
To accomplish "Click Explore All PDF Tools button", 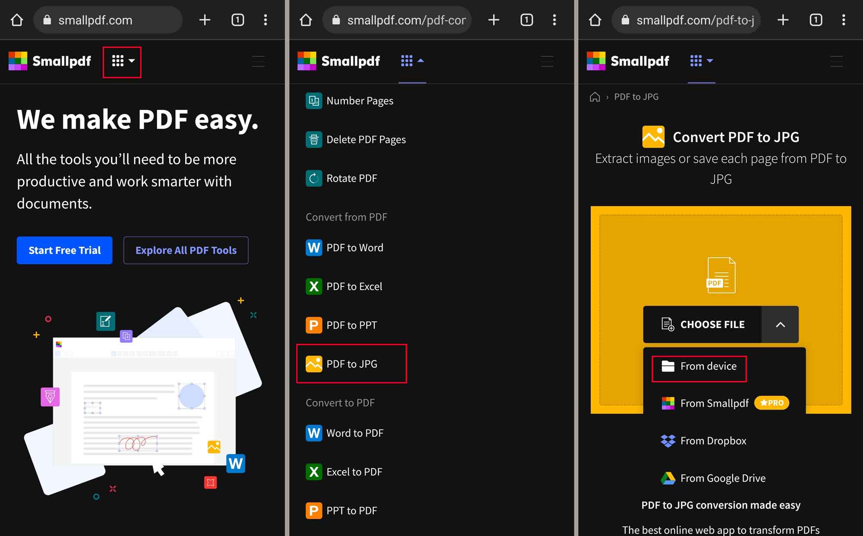I will [186, 250].
